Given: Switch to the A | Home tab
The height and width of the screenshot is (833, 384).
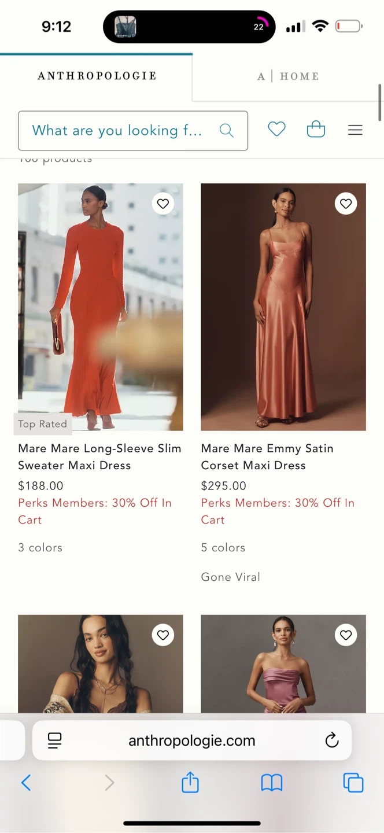Looking at the screenshot, I should tap(288, 76).
